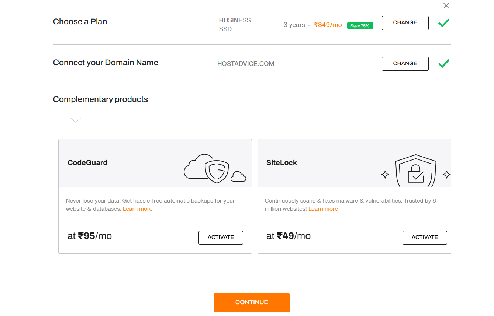Click the Choose a Plan heading
Viewport: 494px width, 316px height.
[x=80, y=22]
